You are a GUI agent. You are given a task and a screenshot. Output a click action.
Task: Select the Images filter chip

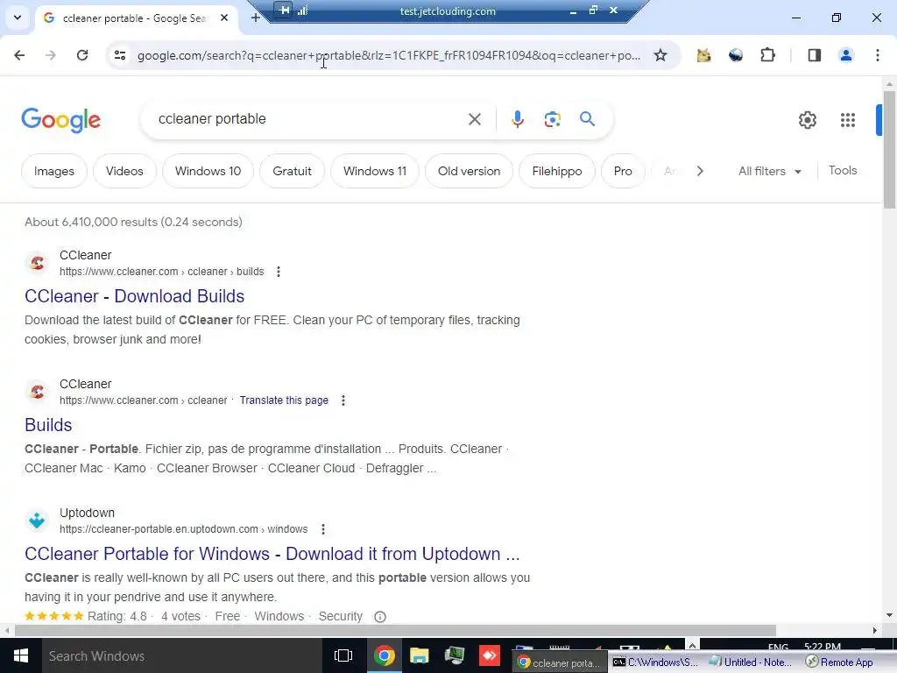pos(53,171)
